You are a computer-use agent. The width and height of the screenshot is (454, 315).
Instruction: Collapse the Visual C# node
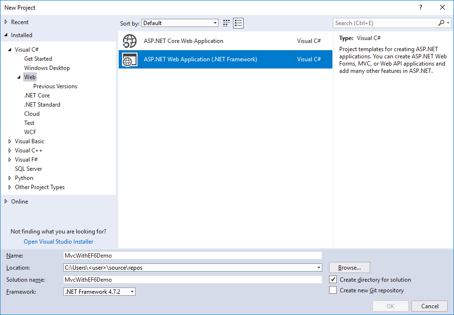[x=10, y=50]
